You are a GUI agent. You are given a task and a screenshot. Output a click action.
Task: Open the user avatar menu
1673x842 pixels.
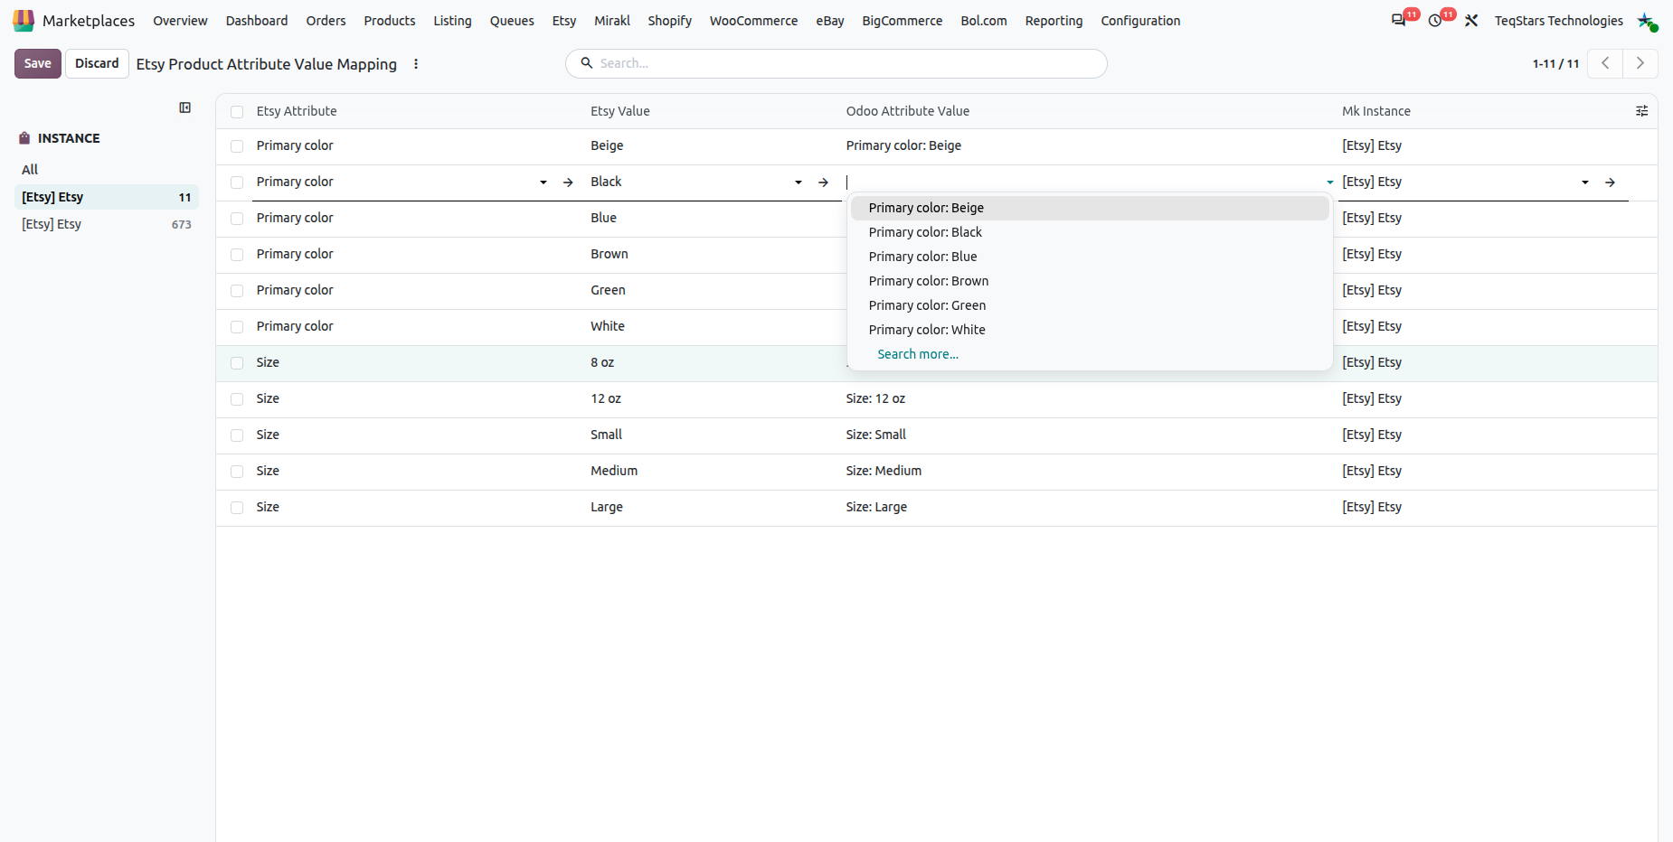[x=1647, y=21]
